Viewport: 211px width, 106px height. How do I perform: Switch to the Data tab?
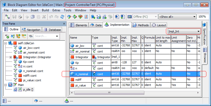point(96,25)
